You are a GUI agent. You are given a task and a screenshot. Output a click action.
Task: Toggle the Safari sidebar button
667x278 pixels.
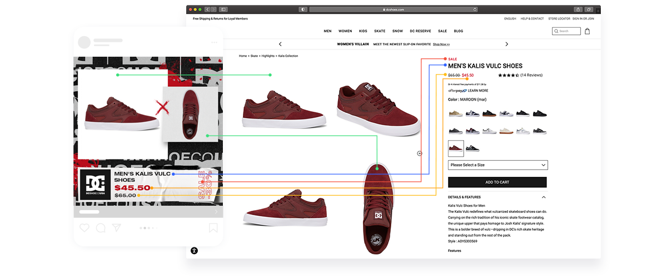pyautogui.click(x=223, y=9)
